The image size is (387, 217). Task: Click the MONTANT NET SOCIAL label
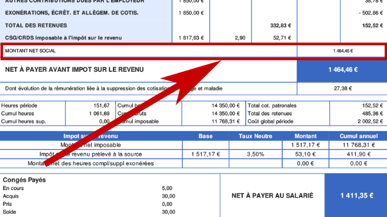point(30,51)
